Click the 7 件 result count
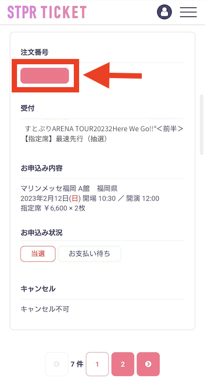Viewport: 205px width, 383px height. (x=77, y=364)
